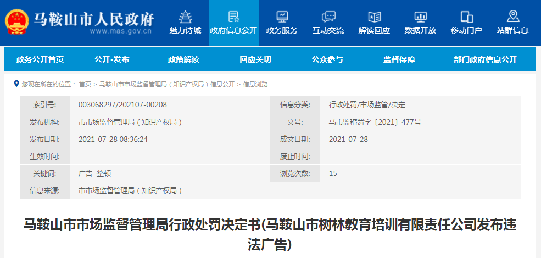Open the 政府信息公开 menu label

233,30
